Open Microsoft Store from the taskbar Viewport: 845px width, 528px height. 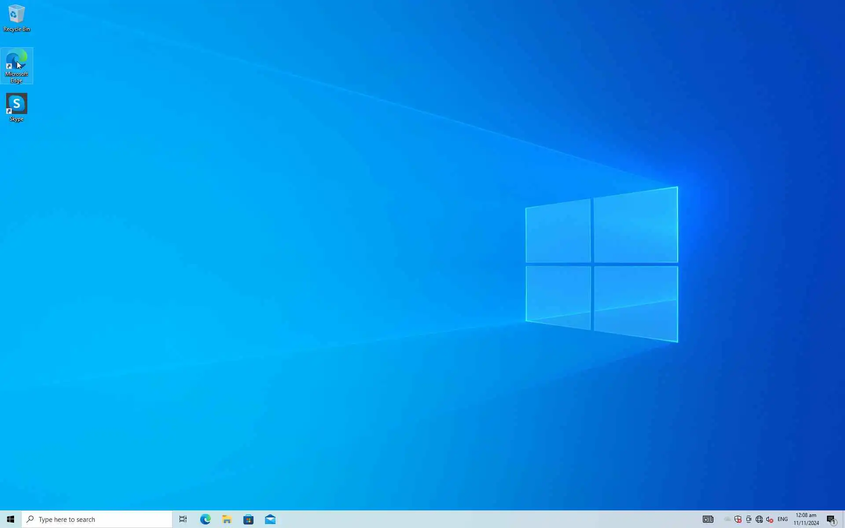coord(248,519)
